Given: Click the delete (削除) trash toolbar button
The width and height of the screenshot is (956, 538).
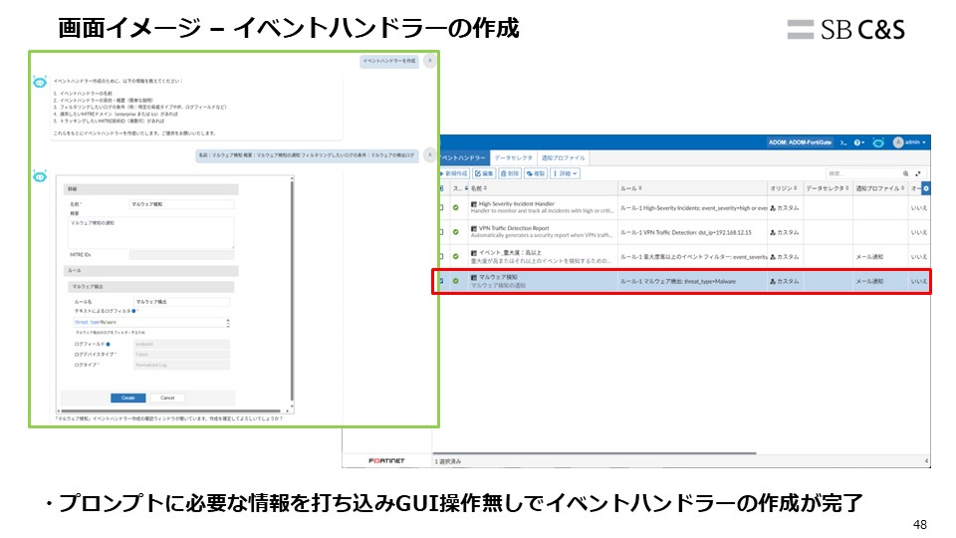Looking at the screenshot, I should click(x=509, y=173).
